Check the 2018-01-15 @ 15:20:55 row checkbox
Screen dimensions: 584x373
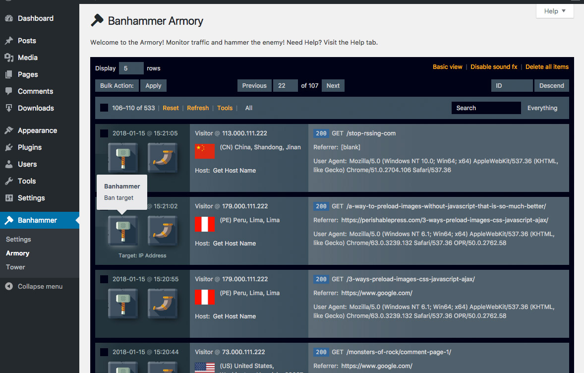click(104, 279)
